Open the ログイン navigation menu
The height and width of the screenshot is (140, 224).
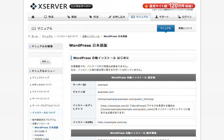185,17
